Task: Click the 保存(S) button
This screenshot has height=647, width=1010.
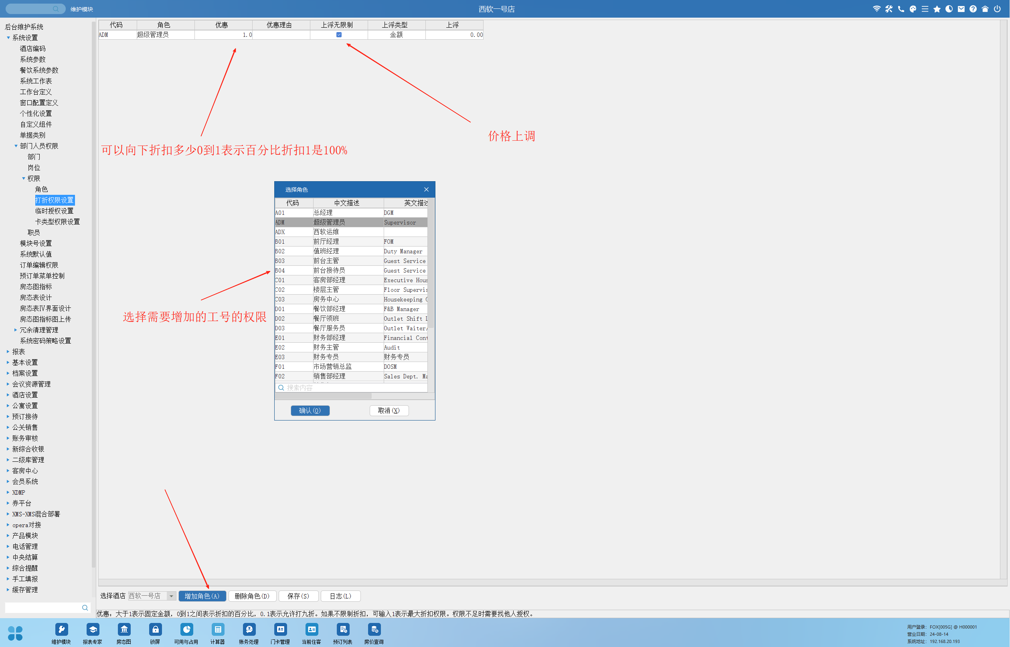Action: [298, 596]
